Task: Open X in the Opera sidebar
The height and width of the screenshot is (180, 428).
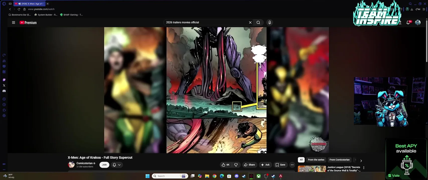Action: click(x=4, y=85)
